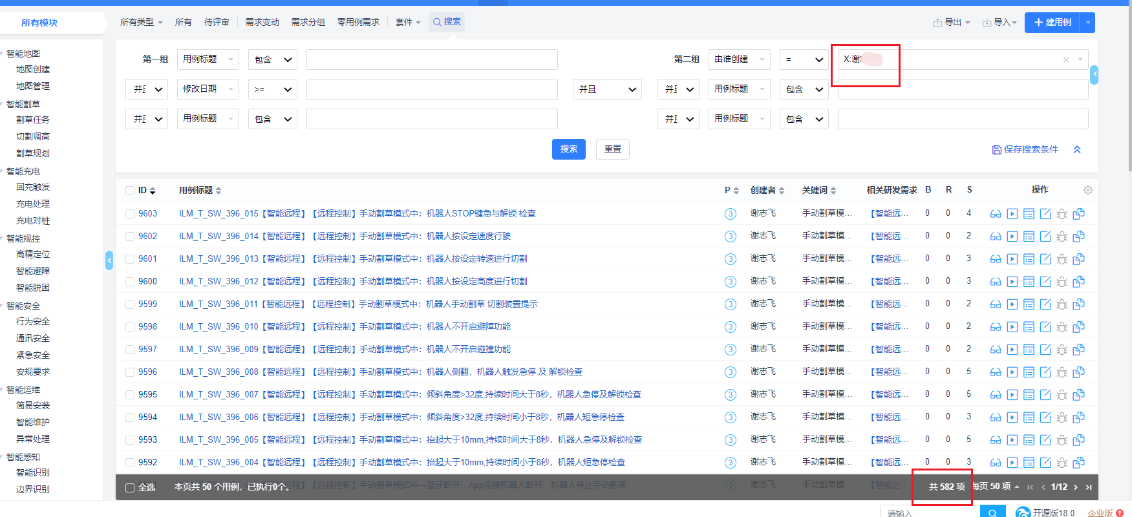
Task: Select checkbox for case 9600
Action: tap(130, 282)
